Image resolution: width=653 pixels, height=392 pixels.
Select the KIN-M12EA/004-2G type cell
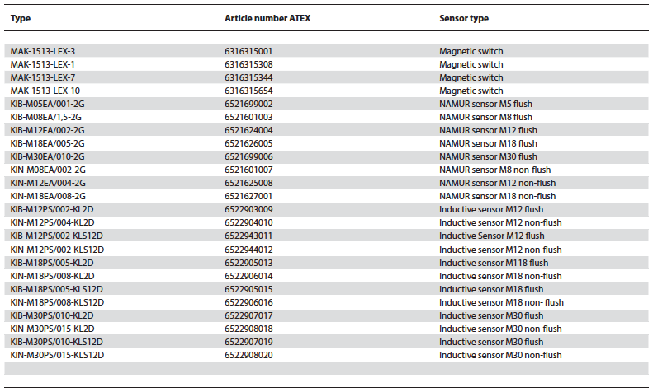tap(48, 183)
